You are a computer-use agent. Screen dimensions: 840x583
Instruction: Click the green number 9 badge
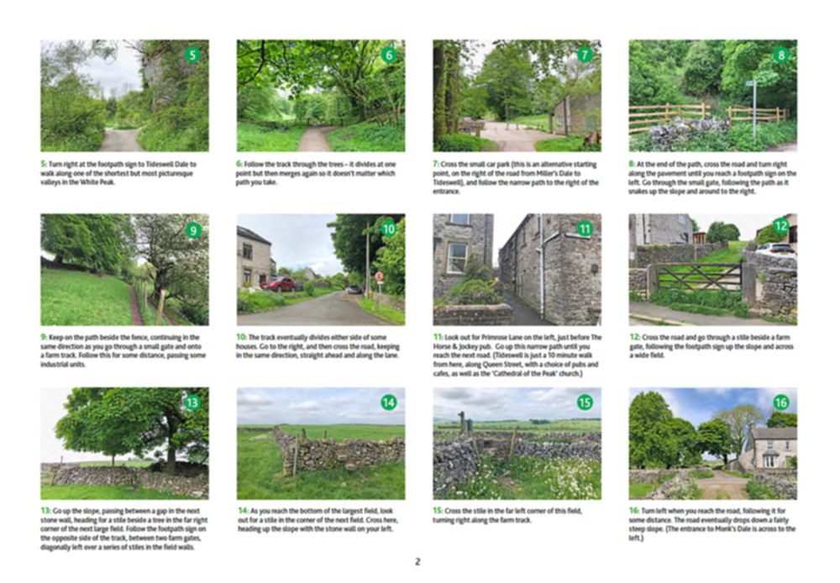(193, 229)
